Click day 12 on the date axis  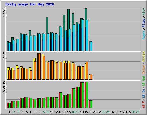coord(56,112)
